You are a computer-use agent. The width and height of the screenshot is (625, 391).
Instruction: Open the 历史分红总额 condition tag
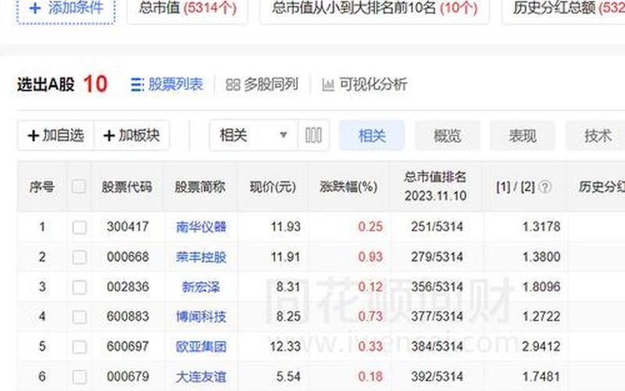point(564,9)
